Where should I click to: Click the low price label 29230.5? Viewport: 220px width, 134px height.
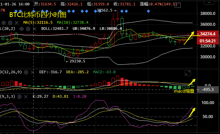[77, 61]
